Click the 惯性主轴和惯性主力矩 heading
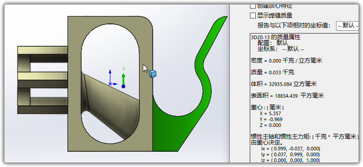This screenshot has width=363, height=167. click(304, 136)
